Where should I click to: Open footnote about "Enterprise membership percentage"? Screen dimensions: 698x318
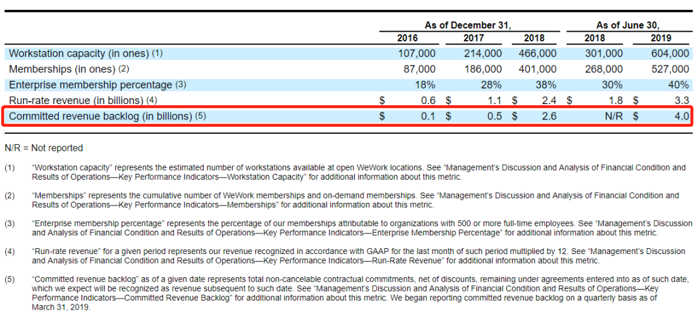(361, 228)
